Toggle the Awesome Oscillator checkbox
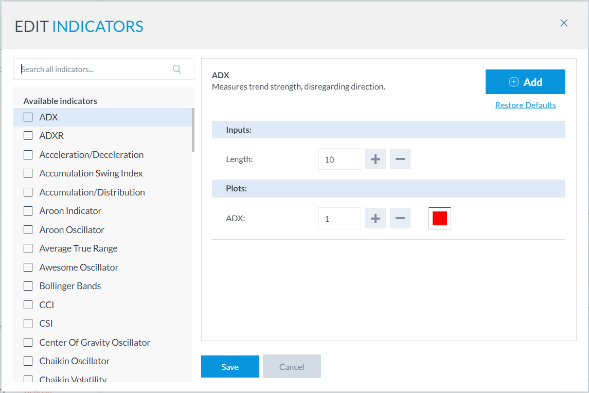This screenshot has height=393, width=589. point(28,267)
